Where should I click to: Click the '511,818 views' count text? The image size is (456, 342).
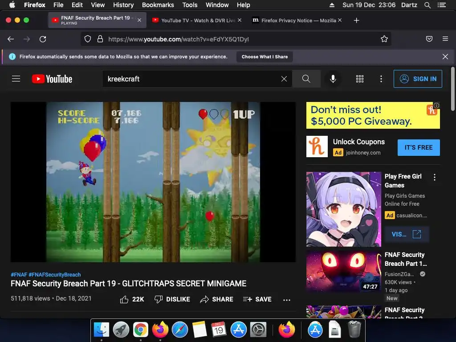pos(30,298)
